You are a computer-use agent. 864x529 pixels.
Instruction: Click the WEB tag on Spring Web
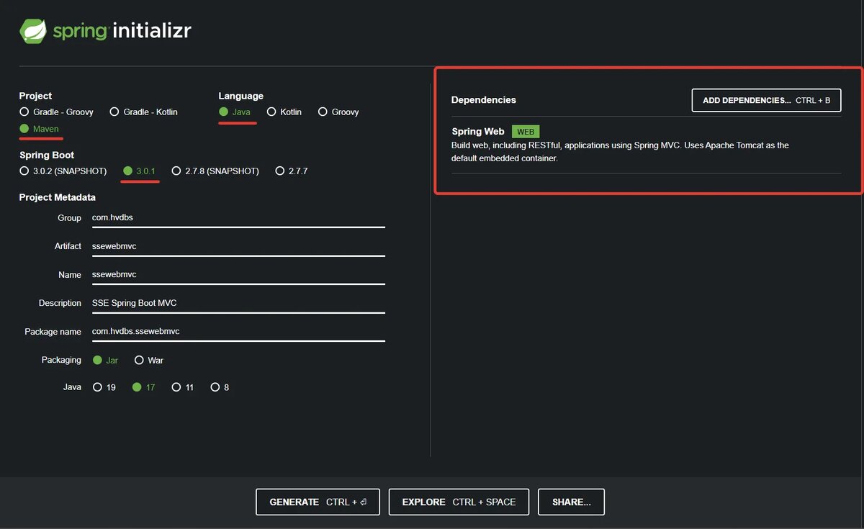pyautogui.click(x=526, y=132)
